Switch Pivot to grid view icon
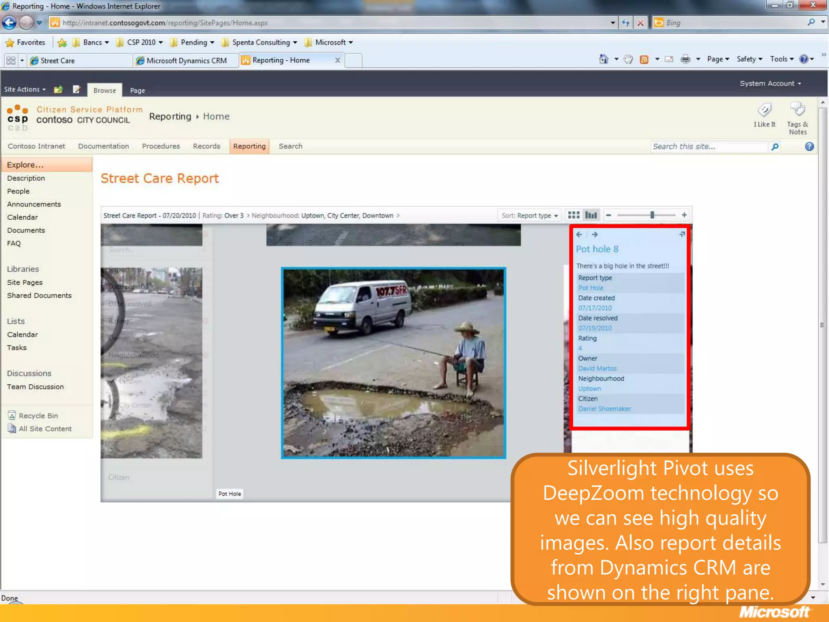The height and width of the screenshot is (622, 829). pyautogui.click(x=574, y=215)
